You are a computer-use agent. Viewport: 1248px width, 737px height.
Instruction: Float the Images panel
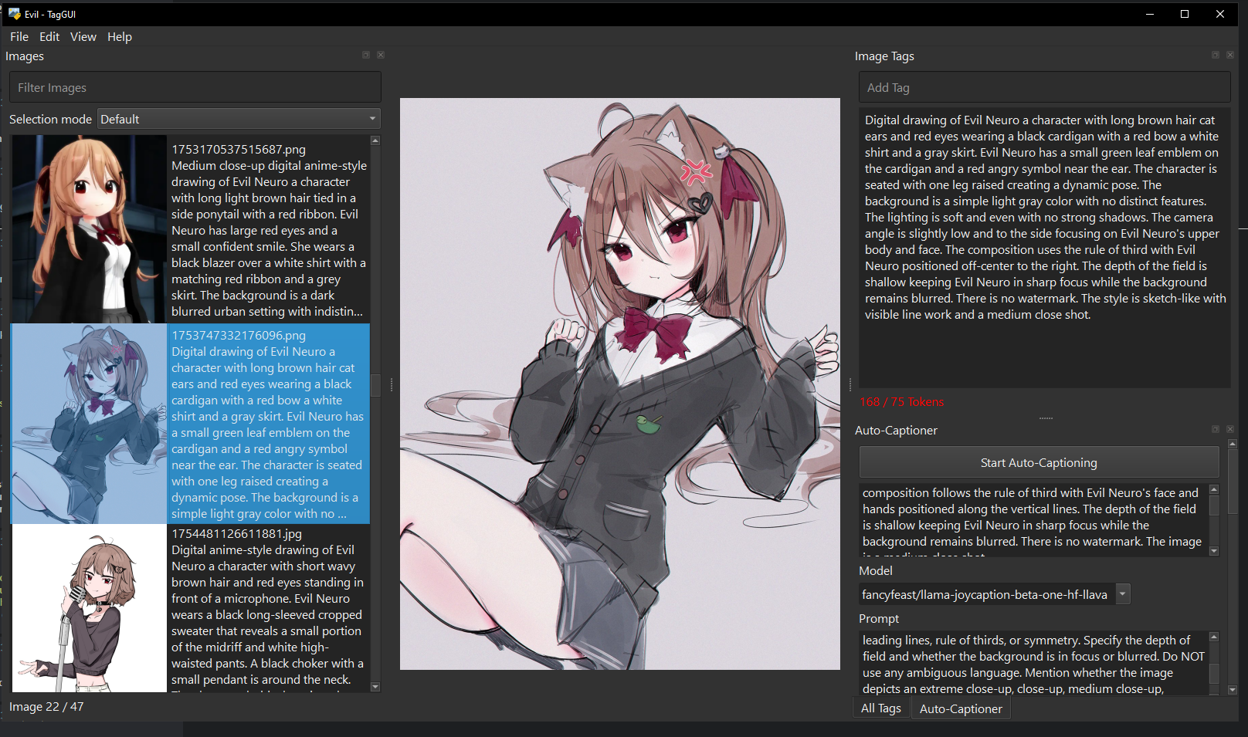point(366,55)
